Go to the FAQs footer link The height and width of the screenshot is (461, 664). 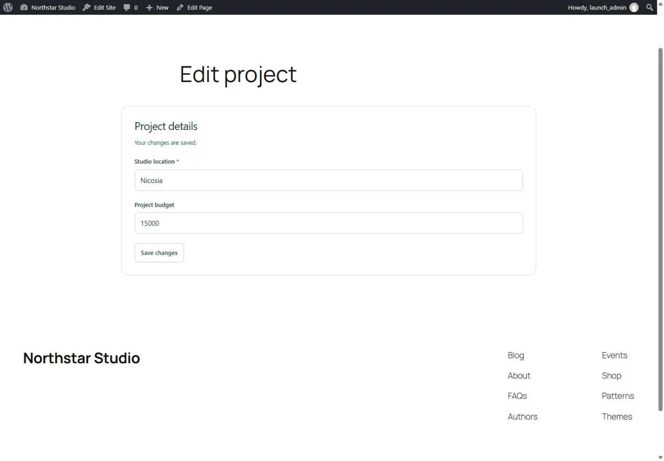pos(517,396)
